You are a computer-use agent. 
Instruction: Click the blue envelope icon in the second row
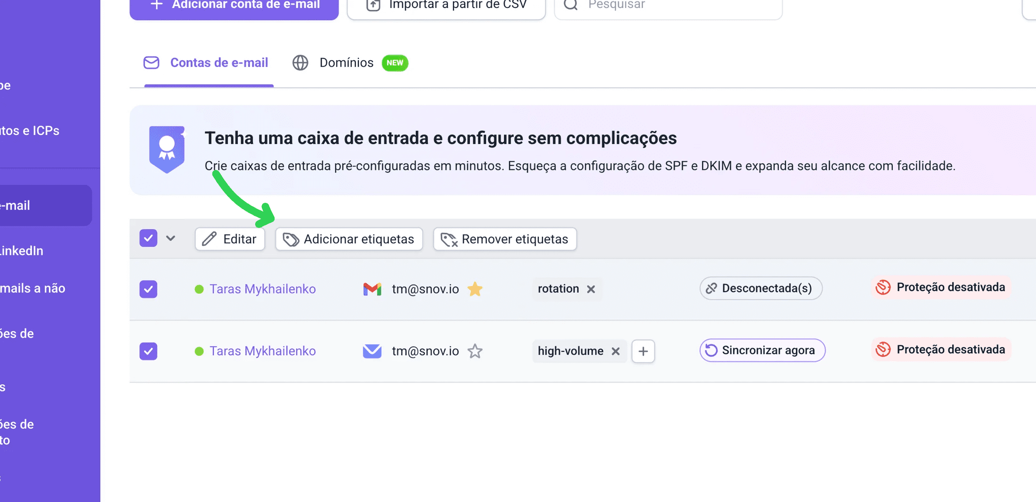point(372,351)
